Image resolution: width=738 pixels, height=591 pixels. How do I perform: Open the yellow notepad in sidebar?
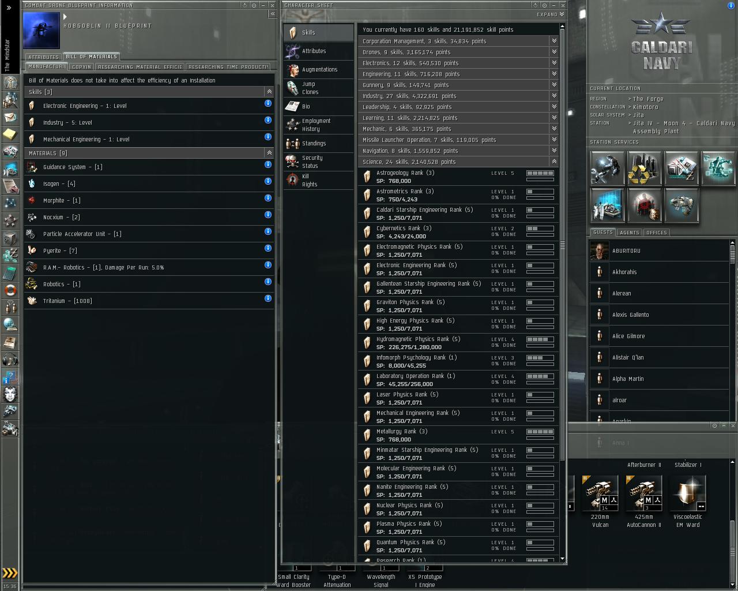[10, 134]
